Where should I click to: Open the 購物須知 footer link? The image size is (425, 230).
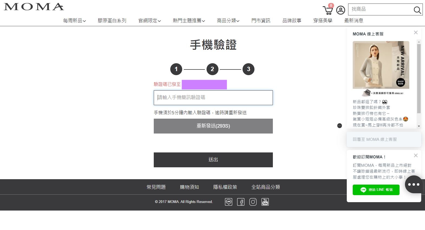(189, 187)
